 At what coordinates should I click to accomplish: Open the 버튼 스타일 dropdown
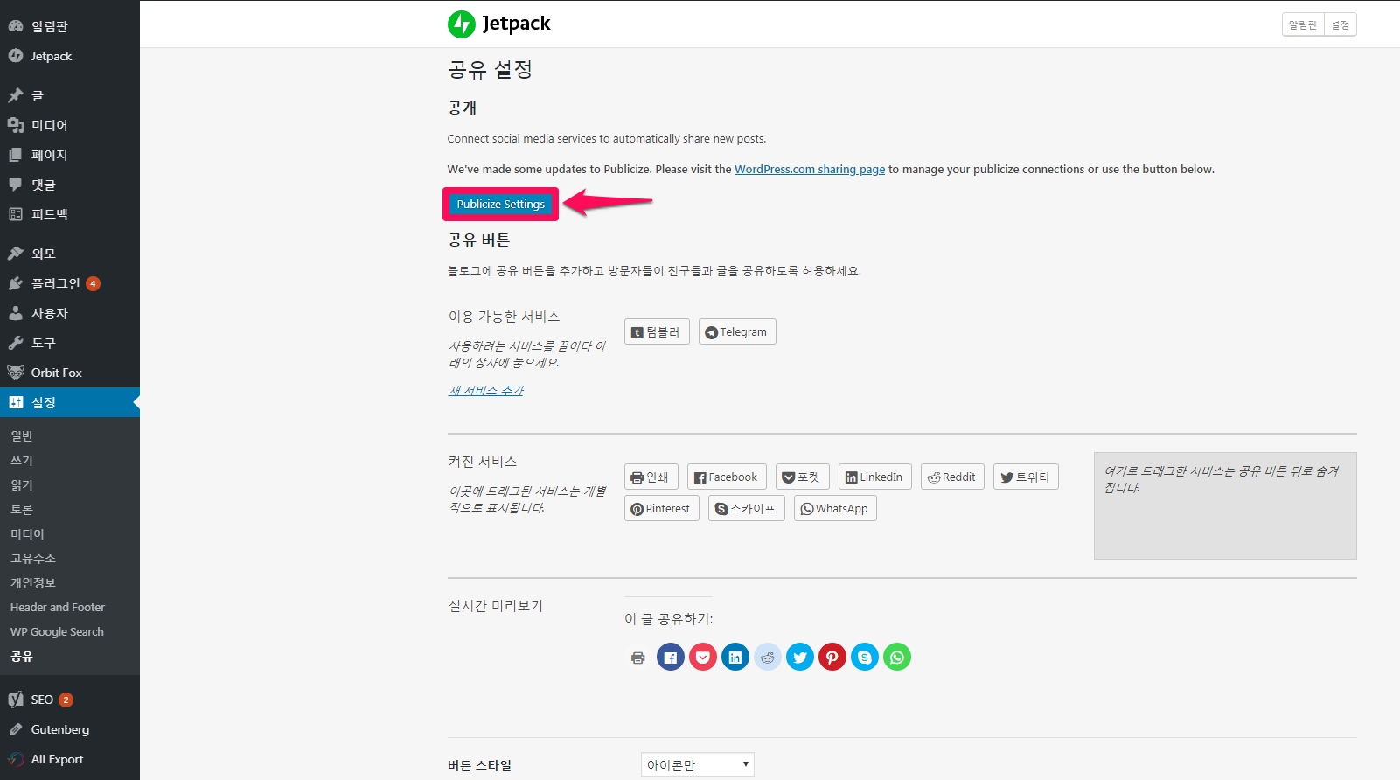click(697, 765)
